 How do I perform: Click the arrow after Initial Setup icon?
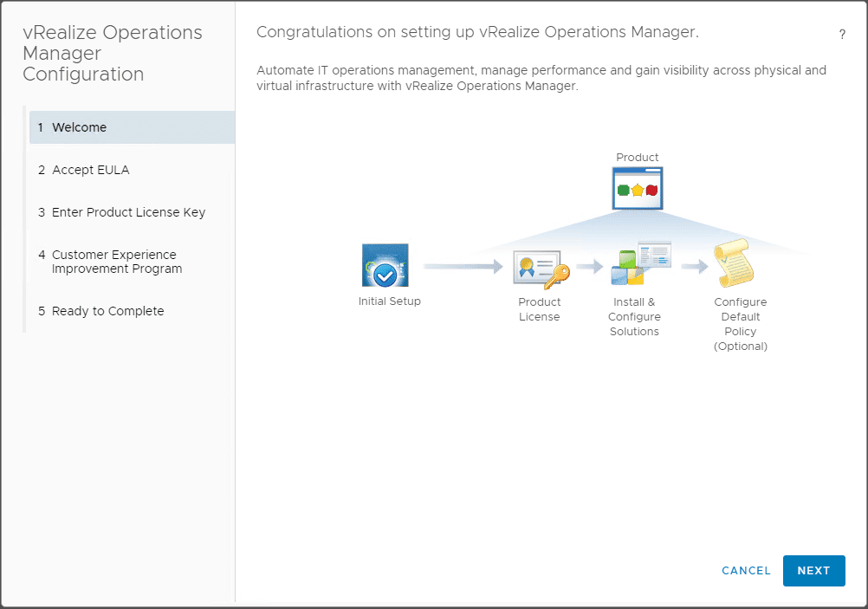463,267
